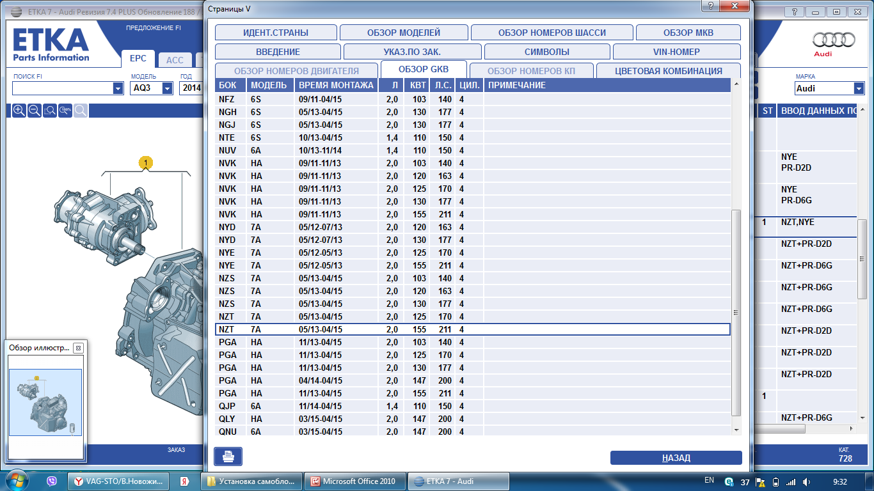The image size is (874, 491).
Task: Zoom out of the illustration
Action: coord(35,111)
